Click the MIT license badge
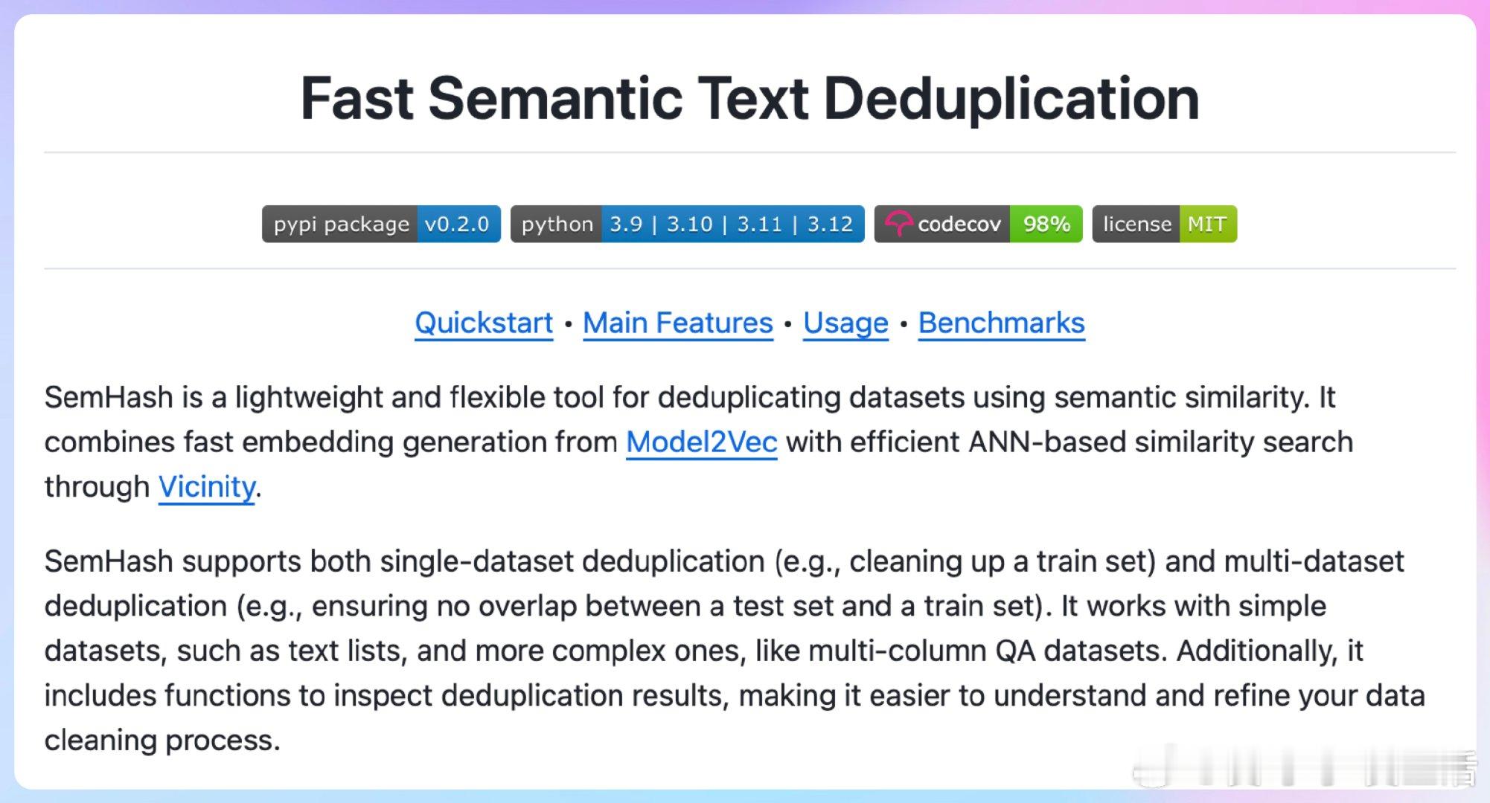The width and height of the screenshot is (1490, 803). (x=1165, y=225)
